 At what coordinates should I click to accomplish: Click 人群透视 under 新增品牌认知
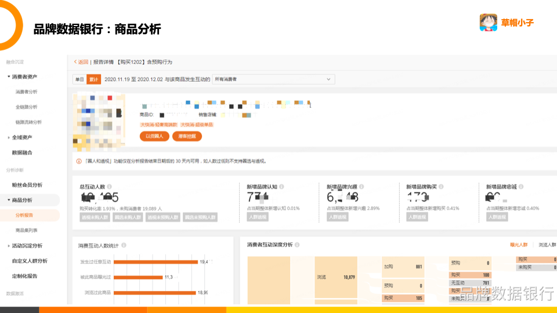pos(258,217)
